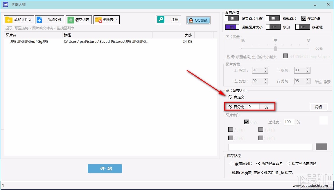Click the 图片名 column header
The height and width of the screenshot is (190, 334).
tap(33, 35)
